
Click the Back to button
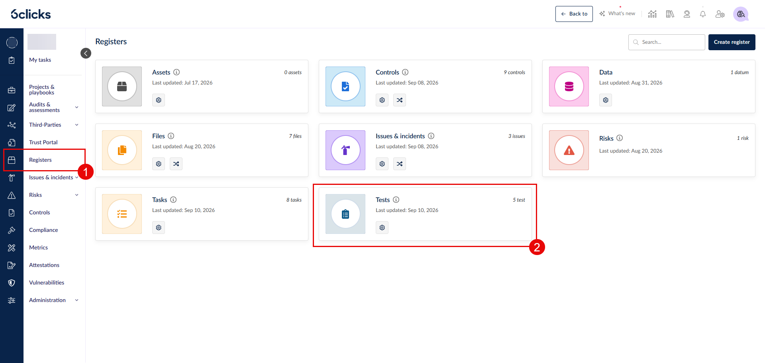click(574, 14)
